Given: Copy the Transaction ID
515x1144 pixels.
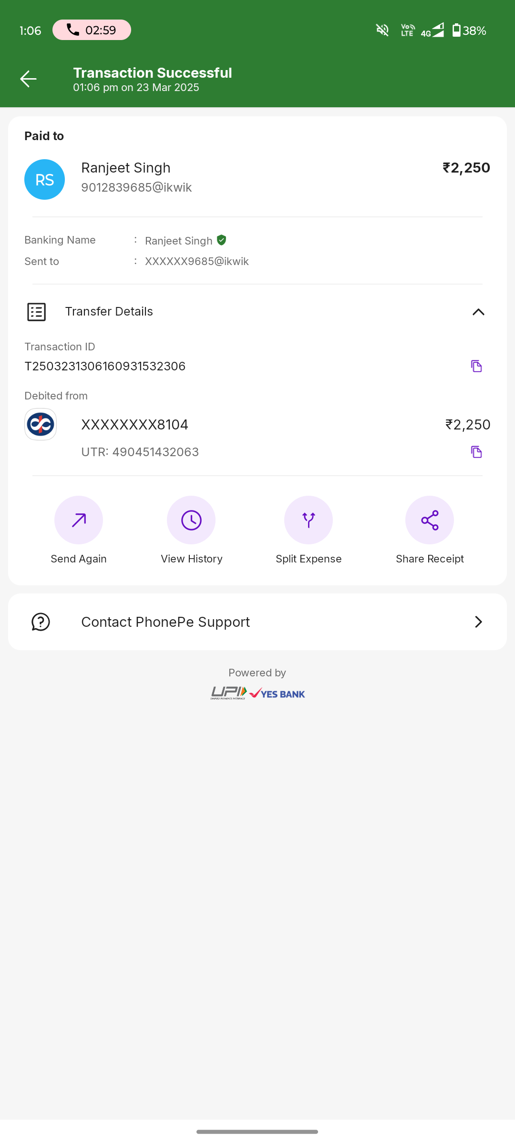Looking at the screenshot, I should pos(476,366).
